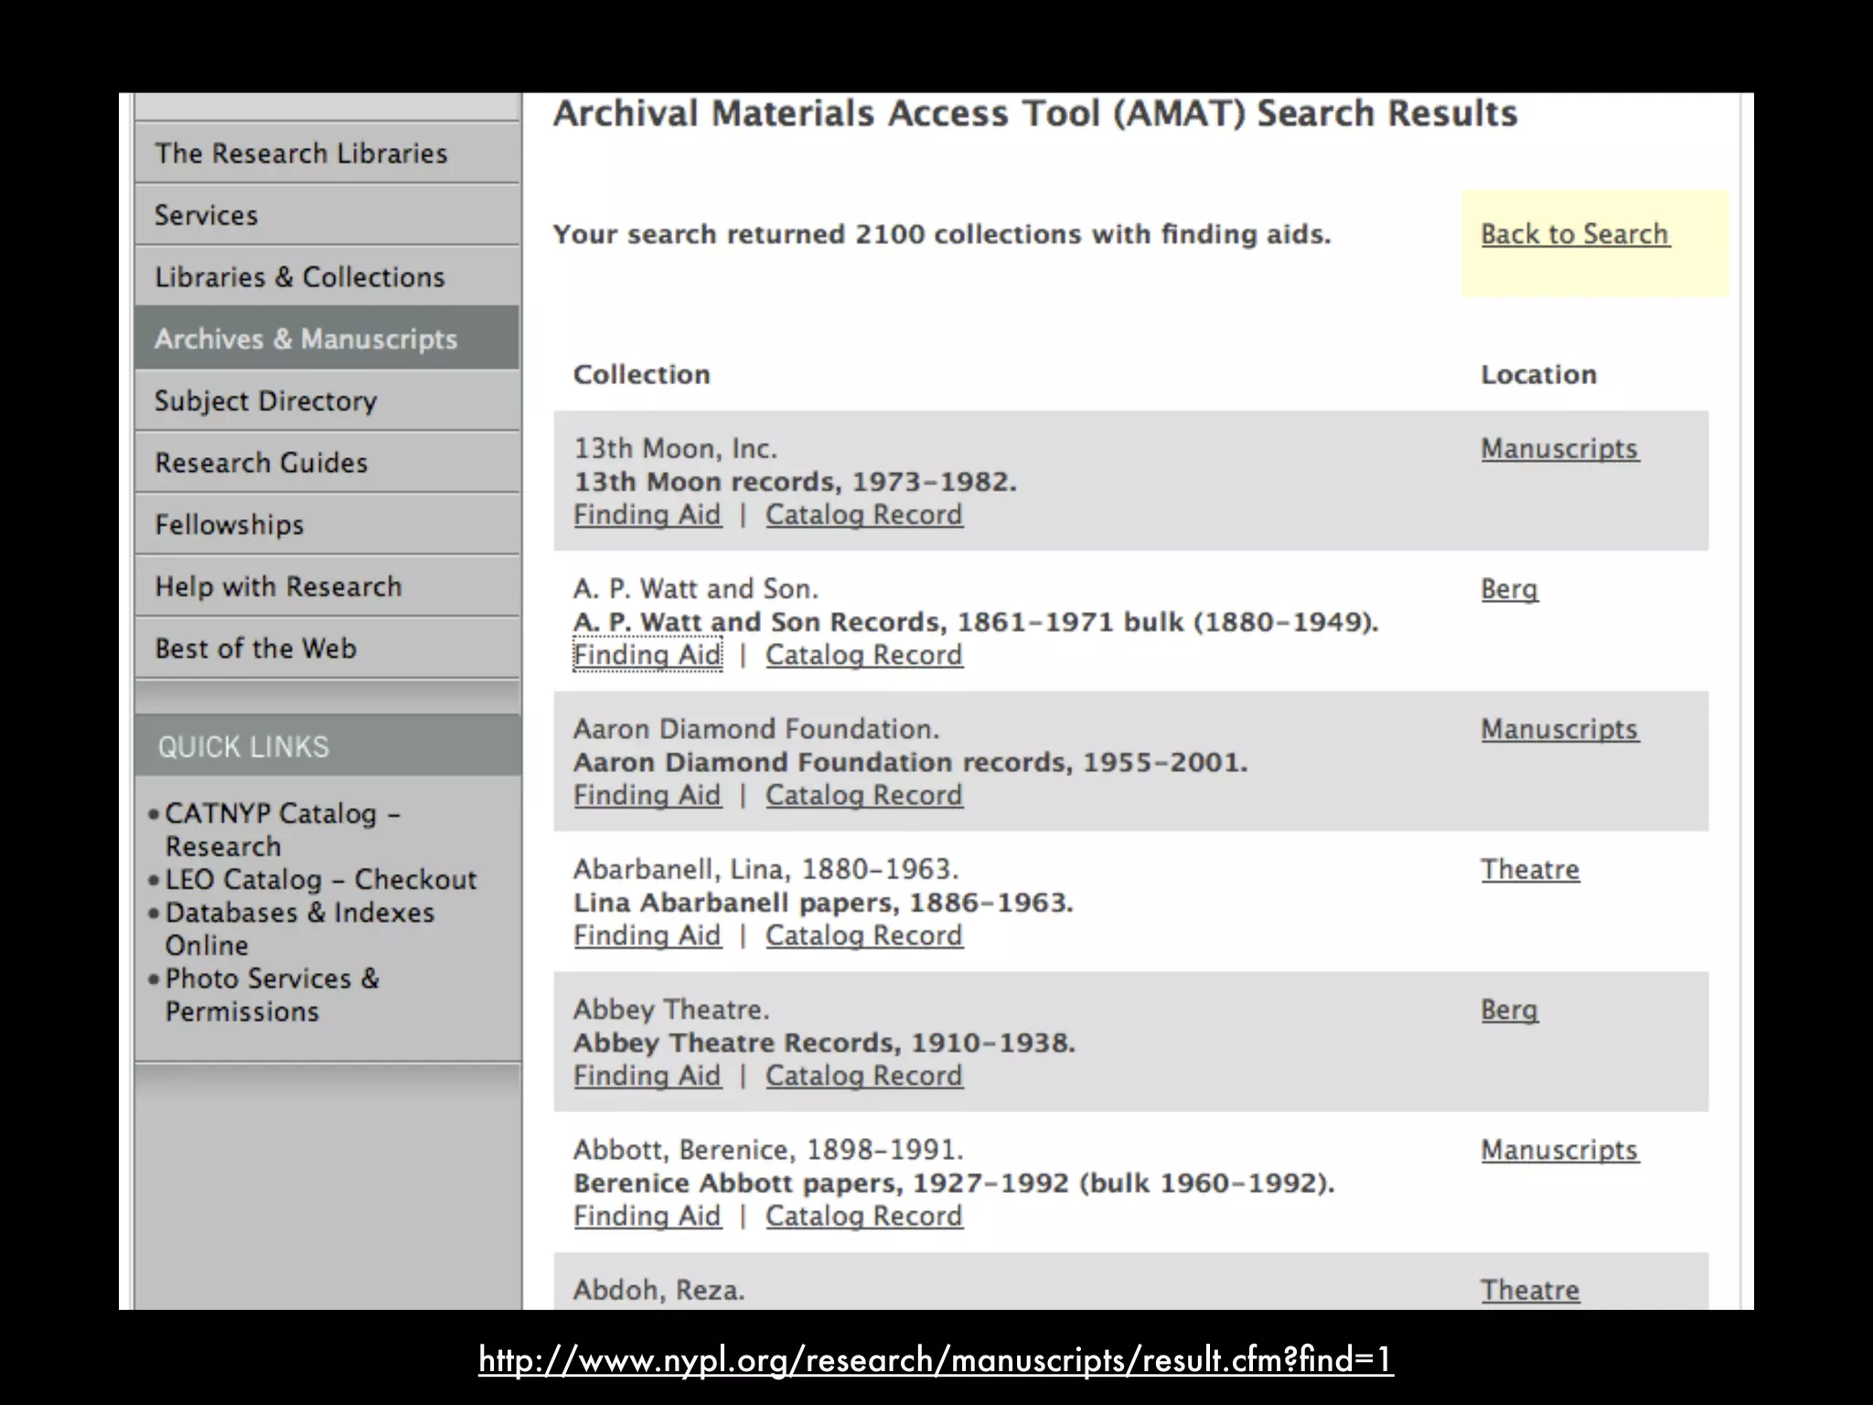This screenshot has height=1405, width=1873.
Task: Click 'Your search returned 2100 collections' text
Action: tap(942, 234)
